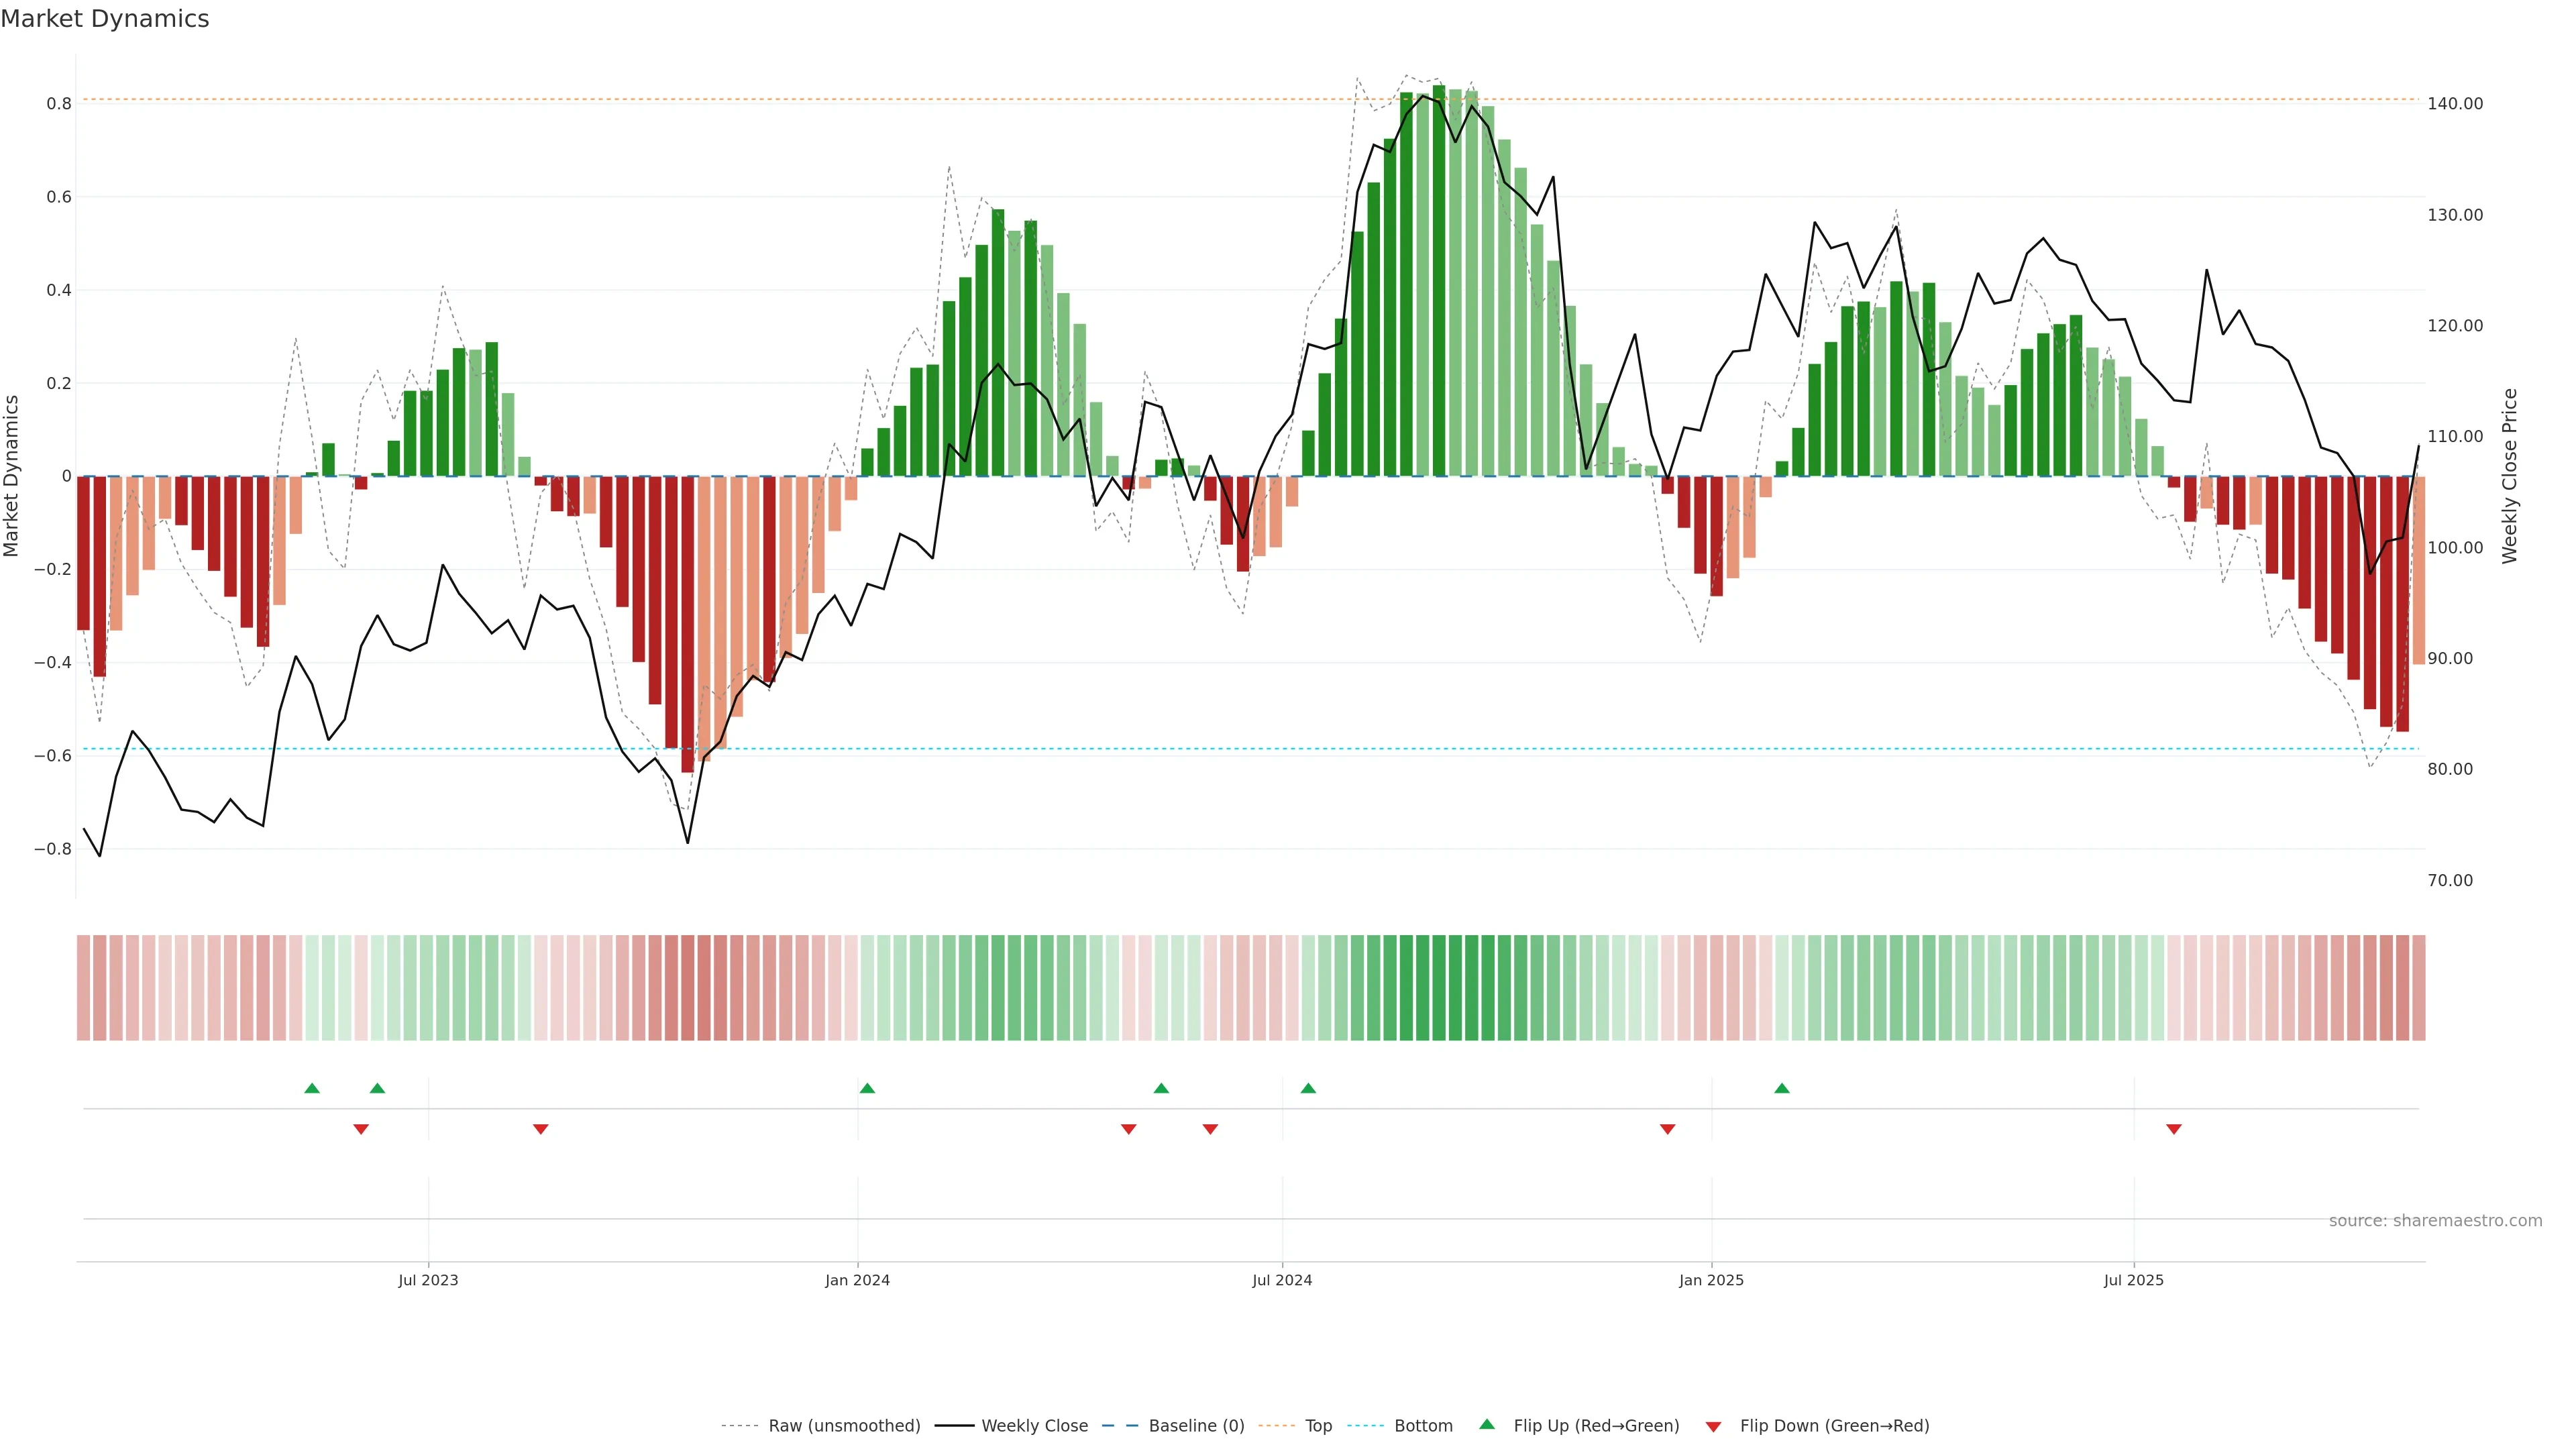Hide the Top threshold line via legend
The image size is (2576, 1449).
pos(1318,1426)
